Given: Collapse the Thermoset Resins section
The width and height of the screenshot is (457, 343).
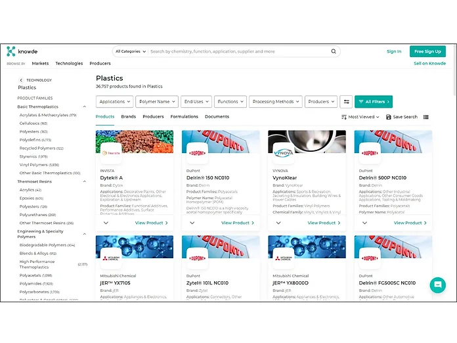Looking at the screenshot, I should [x=85, y=181].
